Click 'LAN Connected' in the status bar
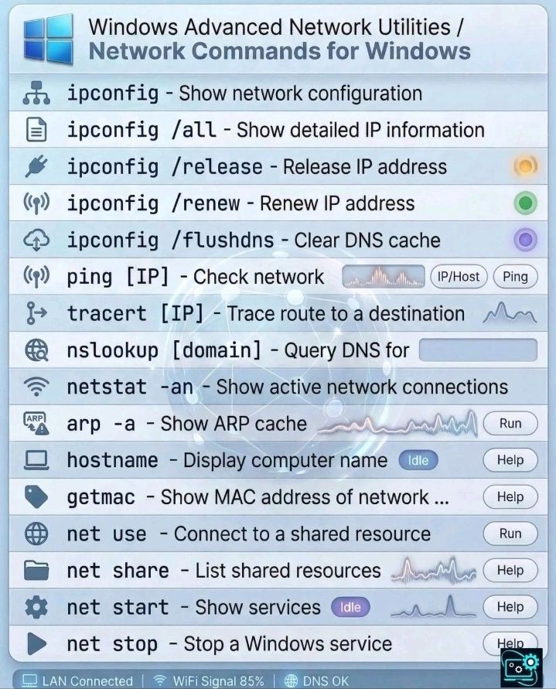 pyautogui.click(x=87, y=681)
